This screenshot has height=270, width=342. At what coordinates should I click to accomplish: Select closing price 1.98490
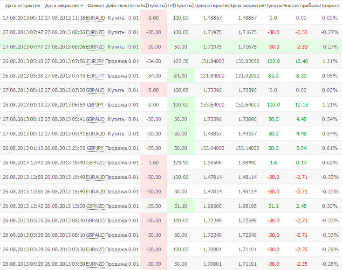coord(247,163)
